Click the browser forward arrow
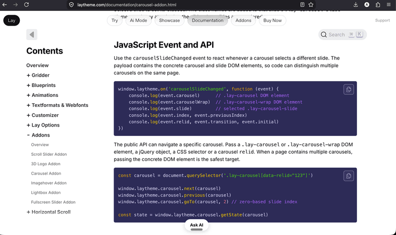This screenshot has width=396, height=235. pyautogui.click(x=16, y=5)
